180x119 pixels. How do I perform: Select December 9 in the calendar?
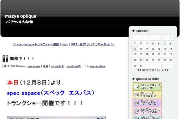coord(135,49)
